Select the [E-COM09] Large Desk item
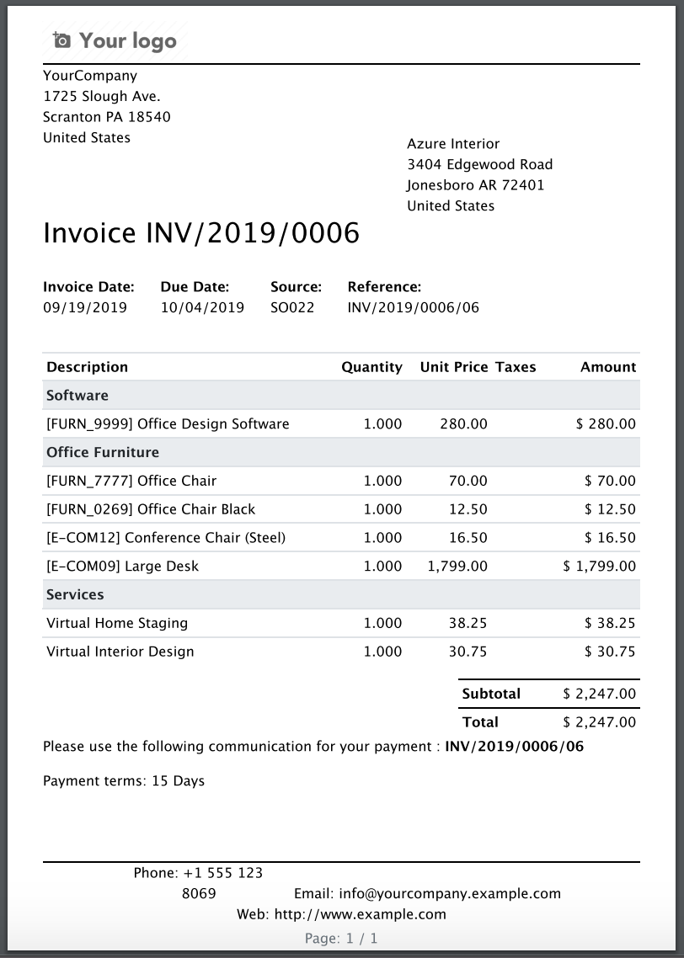684x958 pixels. [x=123, y=567]
